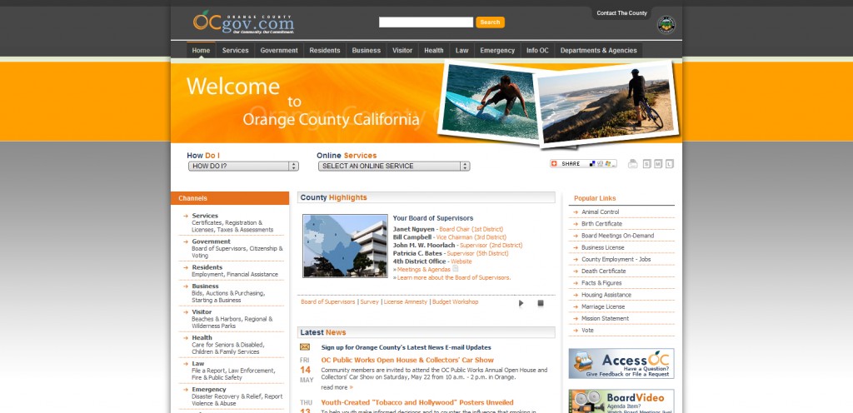Click the agenda document icon beside Meetings & Agendas
The width and height of the screenshot is (853, 413).
click(x=456, y=268)
